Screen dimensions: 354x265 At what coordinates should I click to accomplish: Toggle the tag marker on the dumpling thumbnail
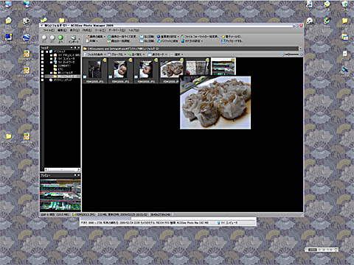(x=181, y=60)
